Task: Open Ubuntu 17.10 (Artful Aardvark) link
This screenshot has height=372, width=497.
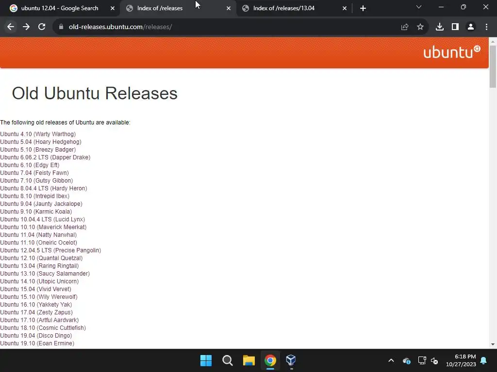Action: click(40, 320)
